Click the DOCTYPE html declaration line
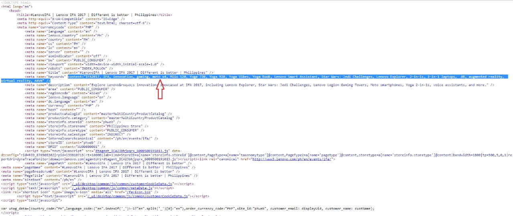 [16, 2]
